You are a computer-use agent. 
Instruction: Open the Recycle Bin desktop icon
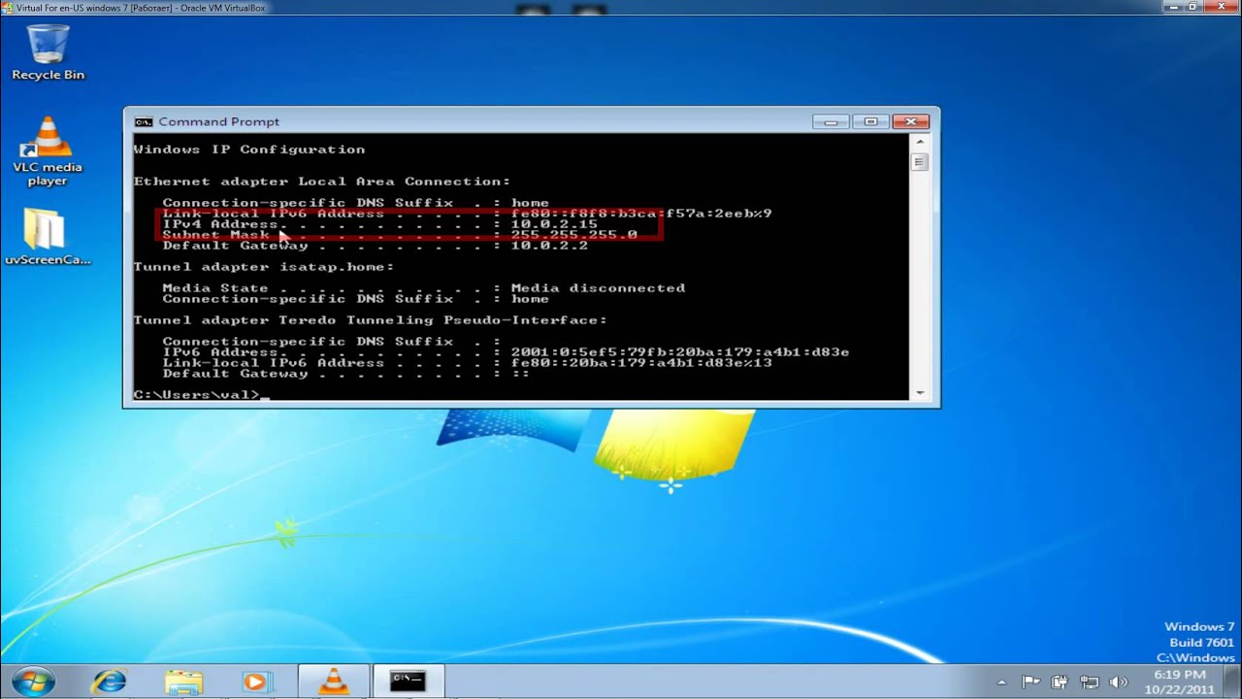point(48,53)
